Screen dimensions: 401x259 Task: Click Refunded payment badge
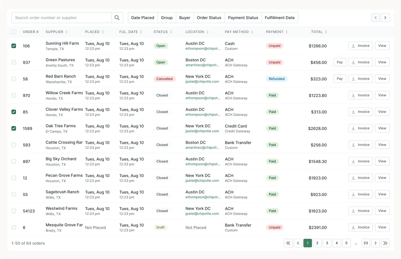pos(277,79)
